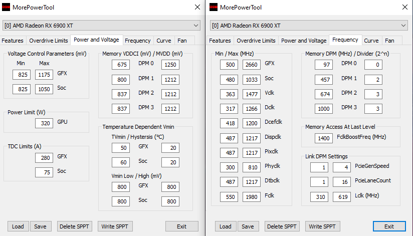The width and height of the screenshot is (413, 236).
Task: Edit Memory DPM 0 frequency field 97
Action: (324, 65)
